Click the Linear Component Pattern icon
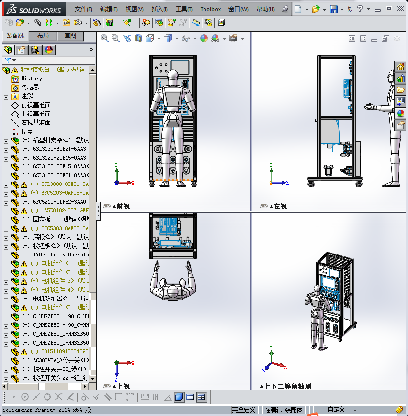 (49, 23)
